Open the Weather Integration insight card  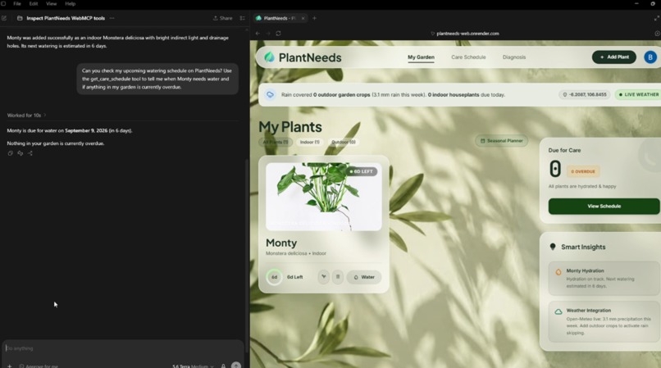pos(604,321)
